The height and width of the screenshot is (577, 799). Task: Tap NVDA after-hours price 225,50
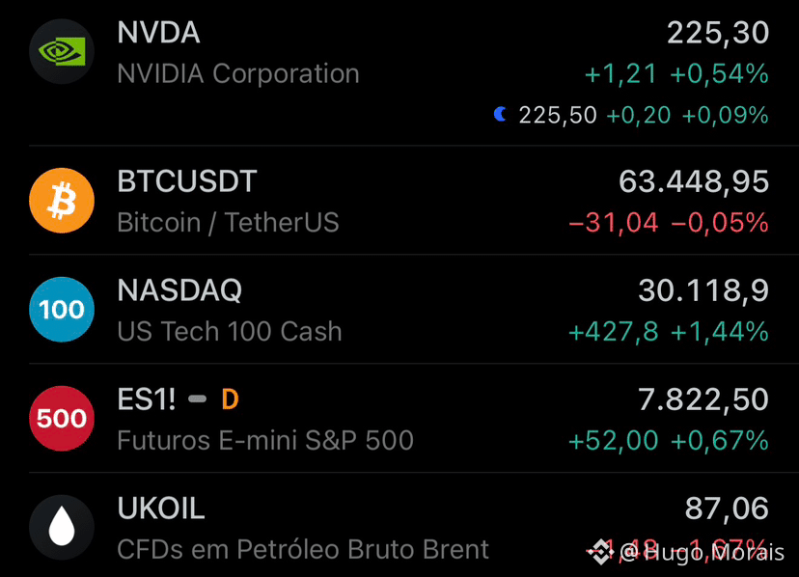[x=558, y=115]
